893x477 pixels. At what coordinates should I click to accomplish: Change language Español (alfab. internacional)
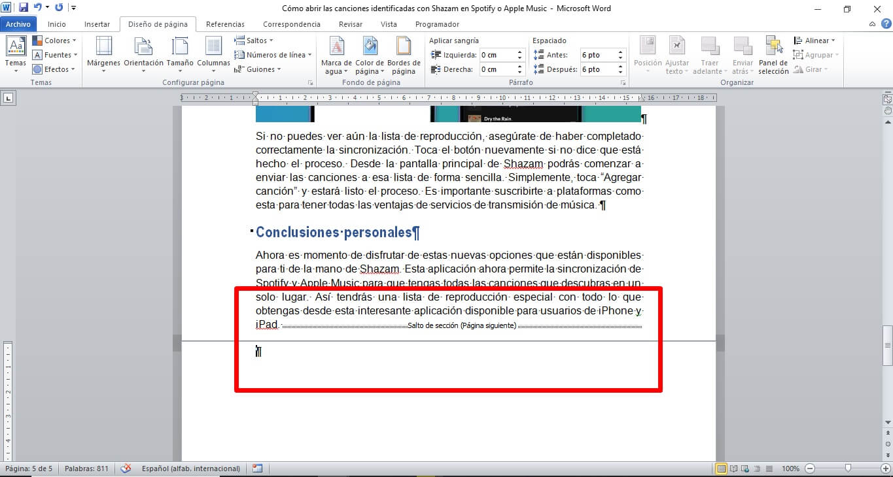coord(191,469)
